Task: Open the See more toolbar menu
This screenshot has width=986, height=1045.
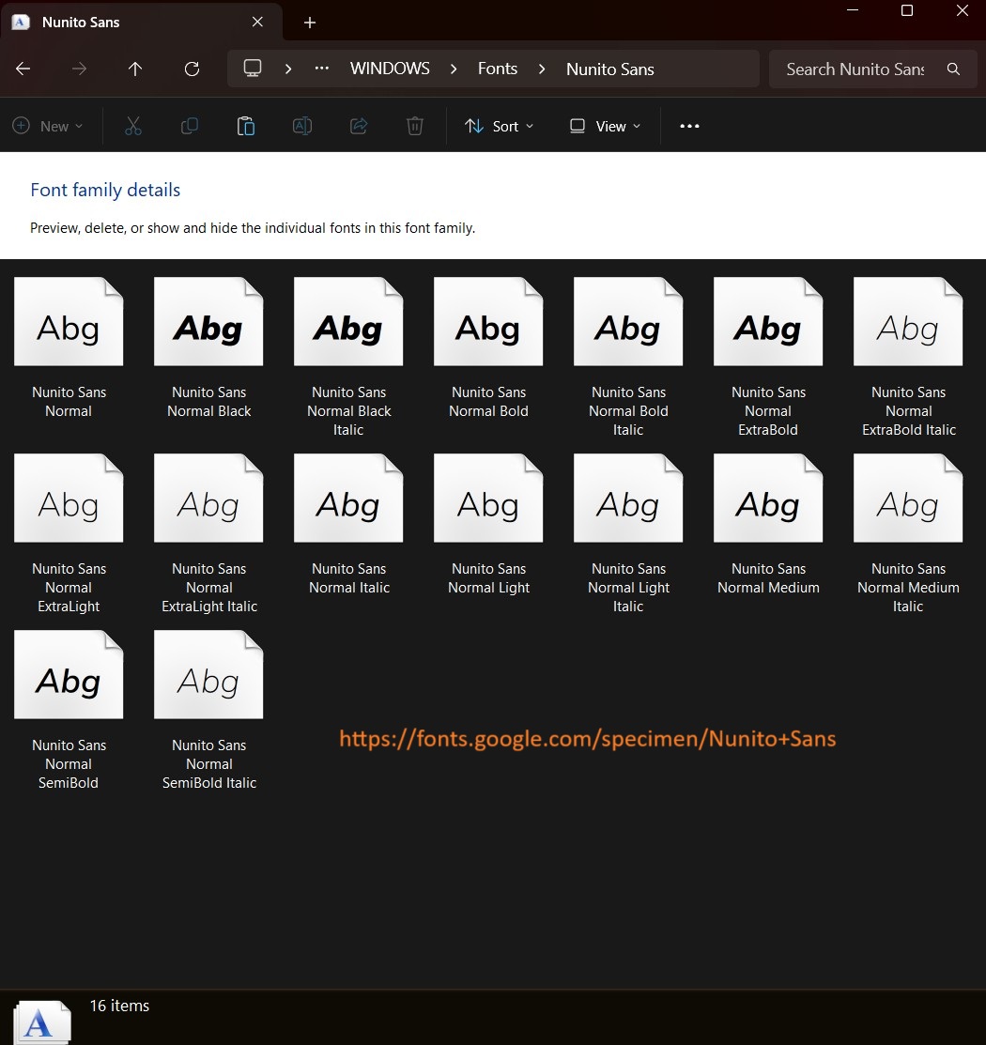Action: coord(689,125)
